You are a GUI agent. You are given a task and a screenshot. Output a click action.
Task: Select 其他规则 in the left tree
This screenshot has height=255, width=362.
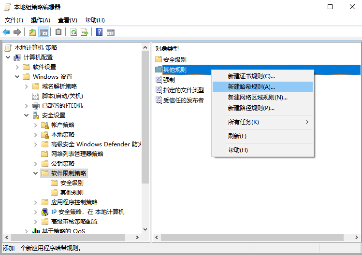(72, 193)
